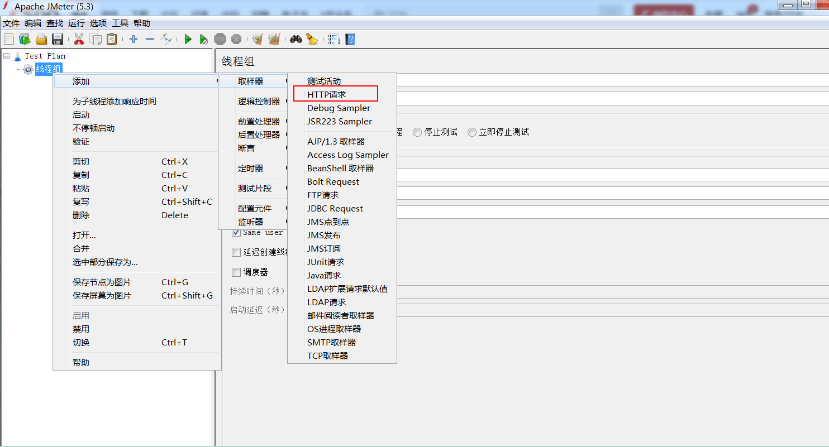Open the 文件 menu
Image resolution: width=829 pixels, height=447 pixels.
pyautogui.click(x=11, y=23)
